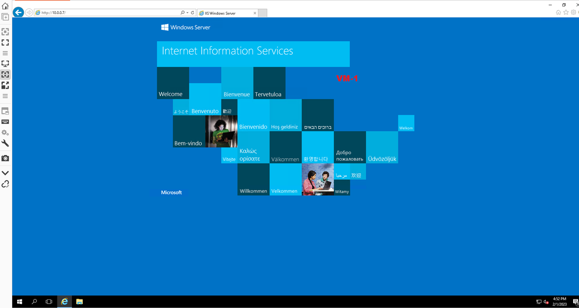579x308 pixels.
Task: Click the broken-link disconnect icon in the sidebar
Action: click(x=5, y=184)
